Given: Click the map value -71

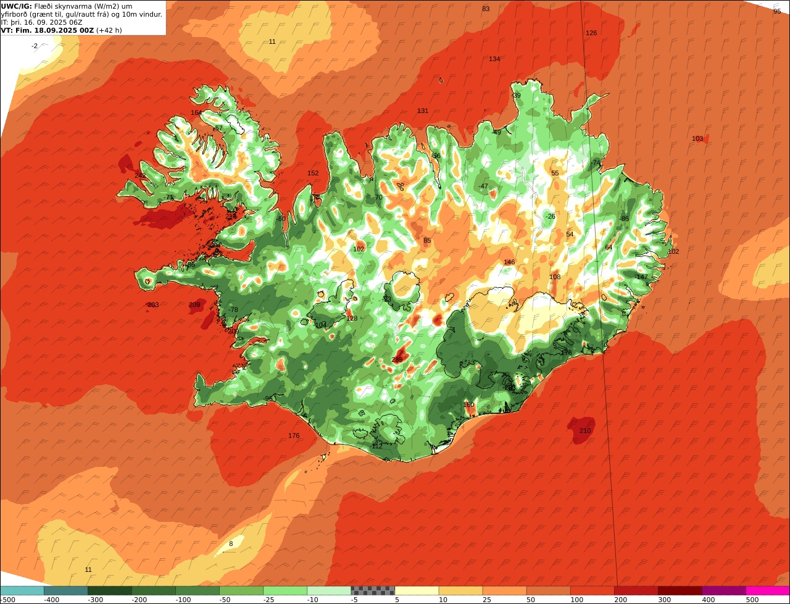Looking at the screenshot, I should (x=169, y=198).
